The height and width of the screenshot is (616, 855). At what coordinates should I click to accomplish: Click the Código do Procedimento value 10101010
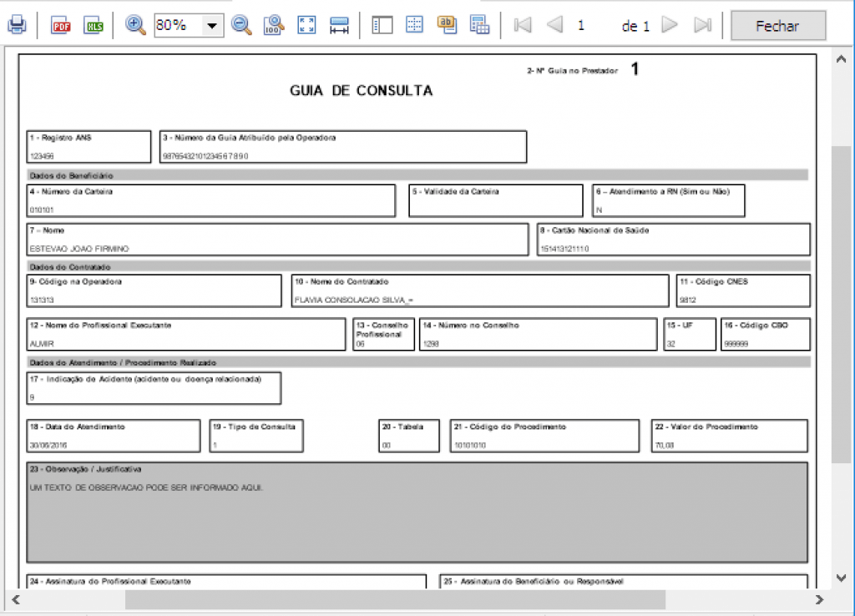[x=470, y=446]
